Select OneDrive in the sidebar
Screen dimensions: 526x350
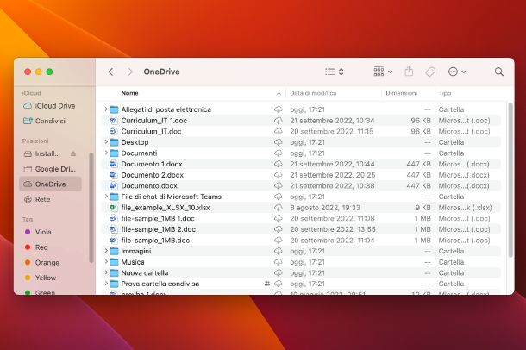[x=50, y=184]
